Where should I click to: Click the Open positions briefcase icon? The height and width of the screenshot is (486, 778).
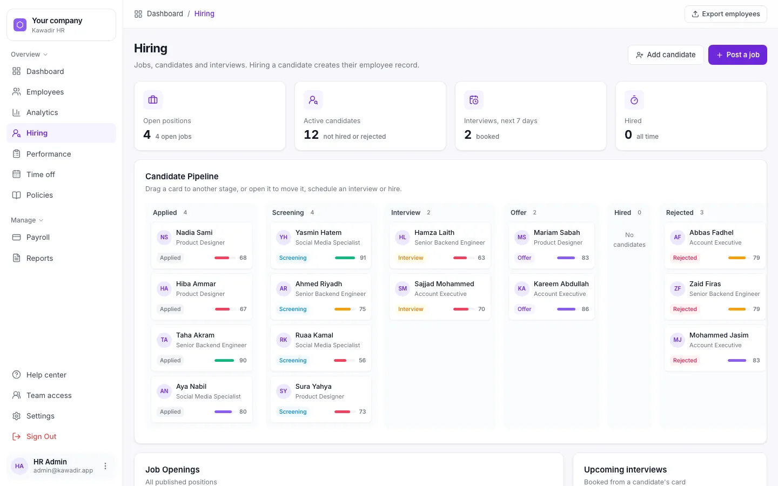153,100
